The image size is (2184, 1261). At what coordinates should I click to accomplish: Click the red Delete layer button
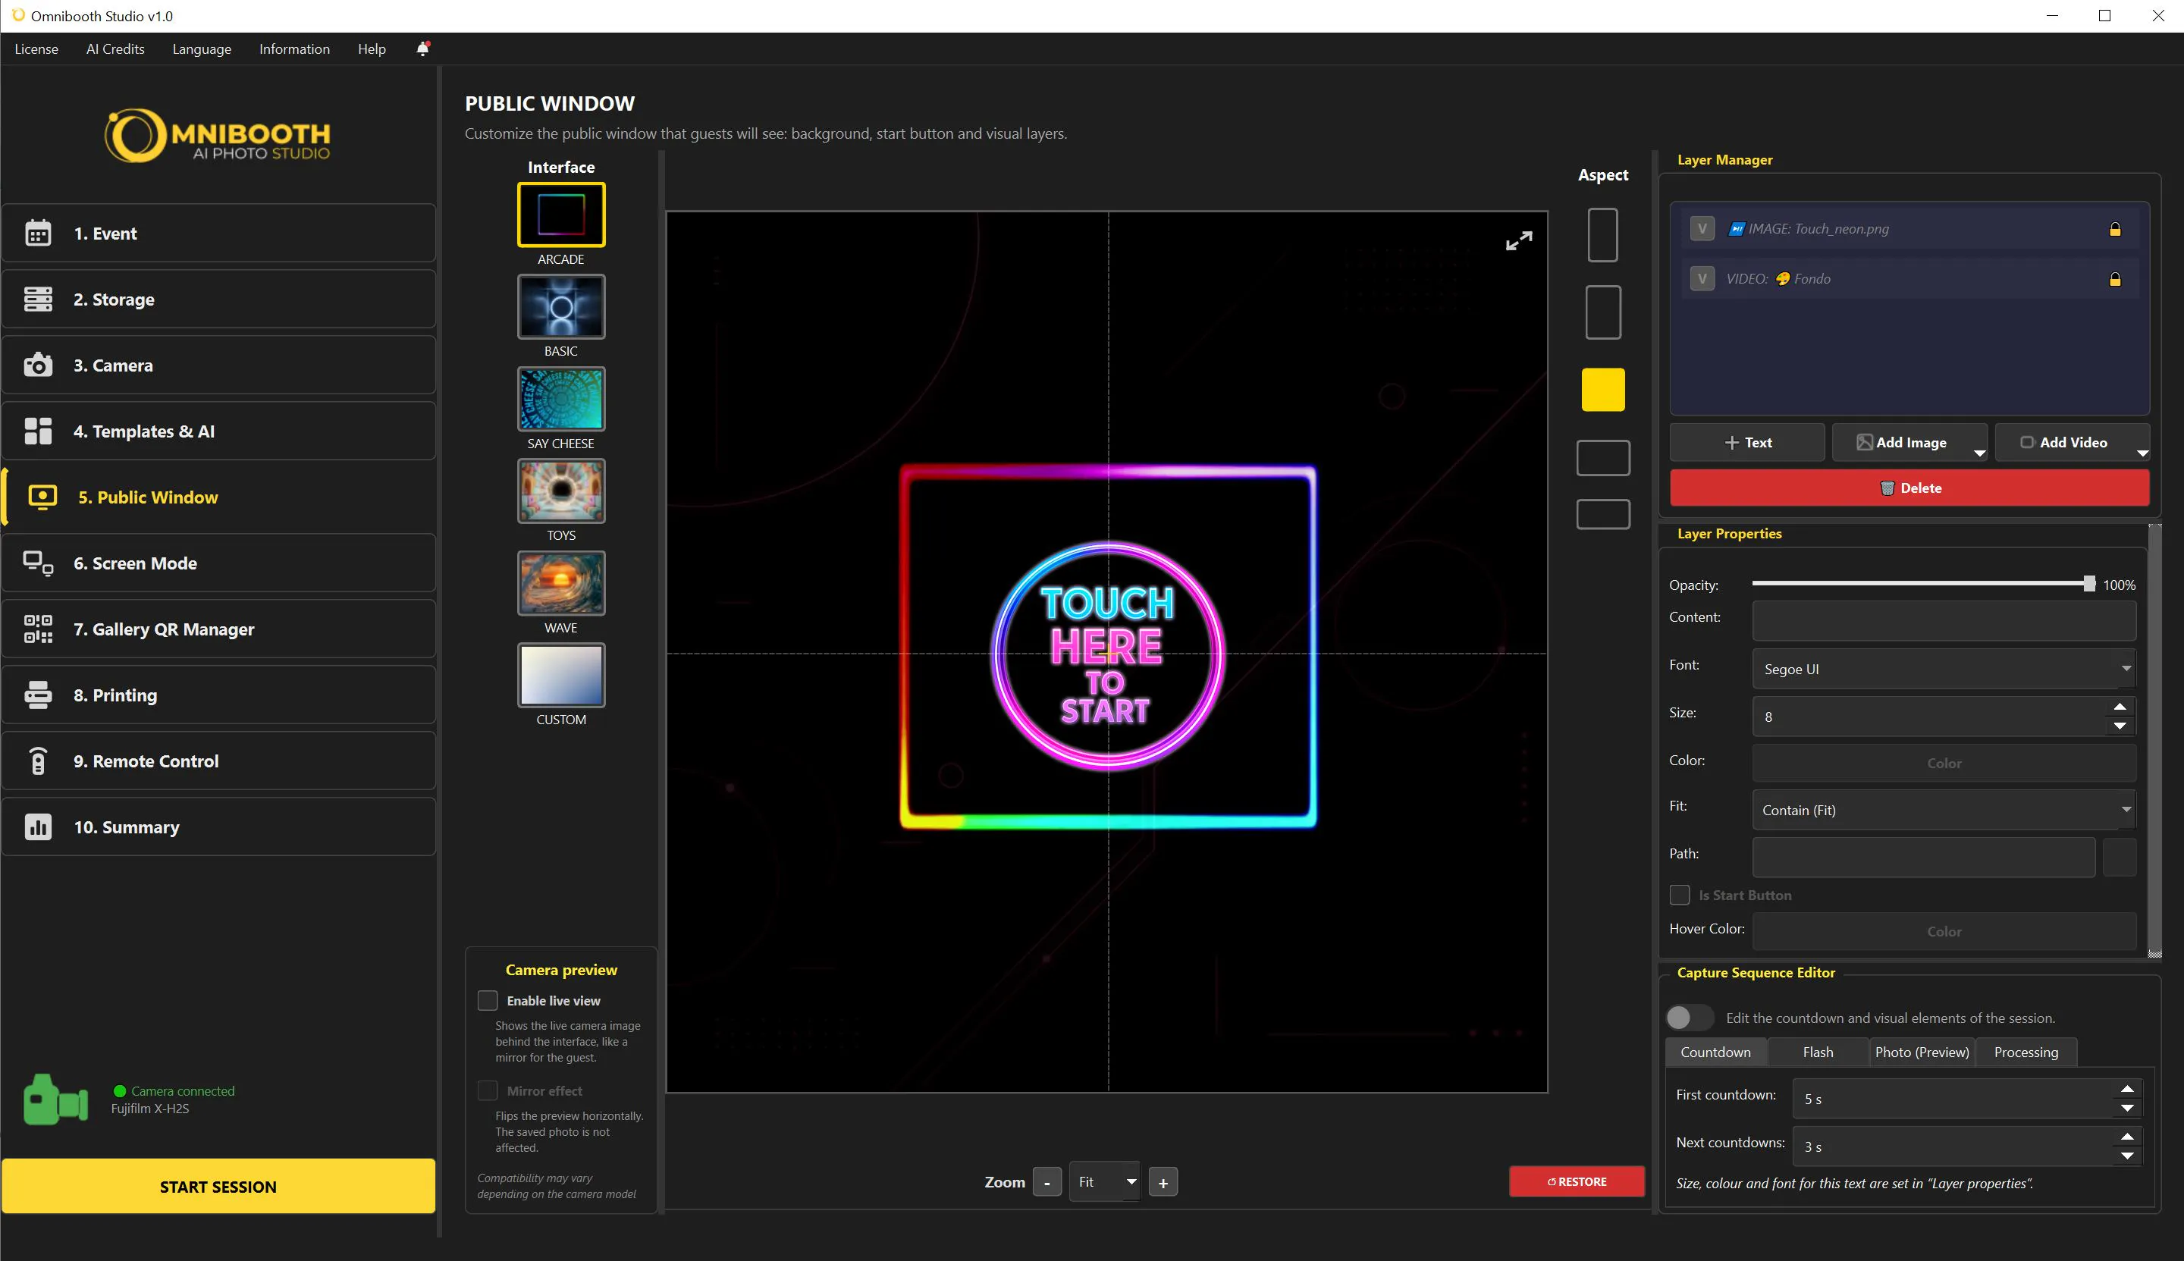[x=1909, y=488]
